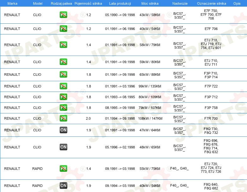Image resolution: width=247 pixels, height=192 pixels.
Task: Click engine code F7R 700
Action: 211,118
